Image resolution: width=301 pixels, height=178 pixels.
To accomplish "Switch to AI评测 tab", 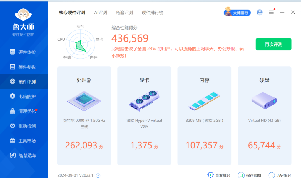I will (101, 13).
